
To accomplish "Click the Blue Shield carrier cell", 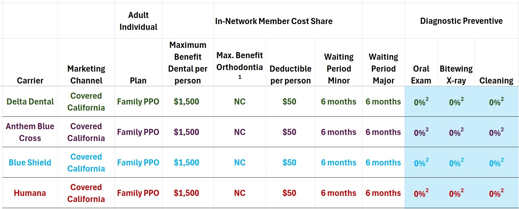I will click(x=30, y=162).
